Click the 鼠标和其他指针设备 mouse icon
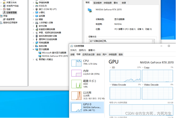 [x=37, y=36]
